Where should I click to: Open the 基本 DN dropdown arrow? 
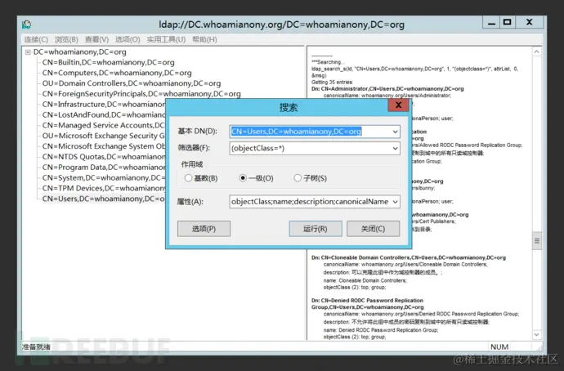click(395, 132)
